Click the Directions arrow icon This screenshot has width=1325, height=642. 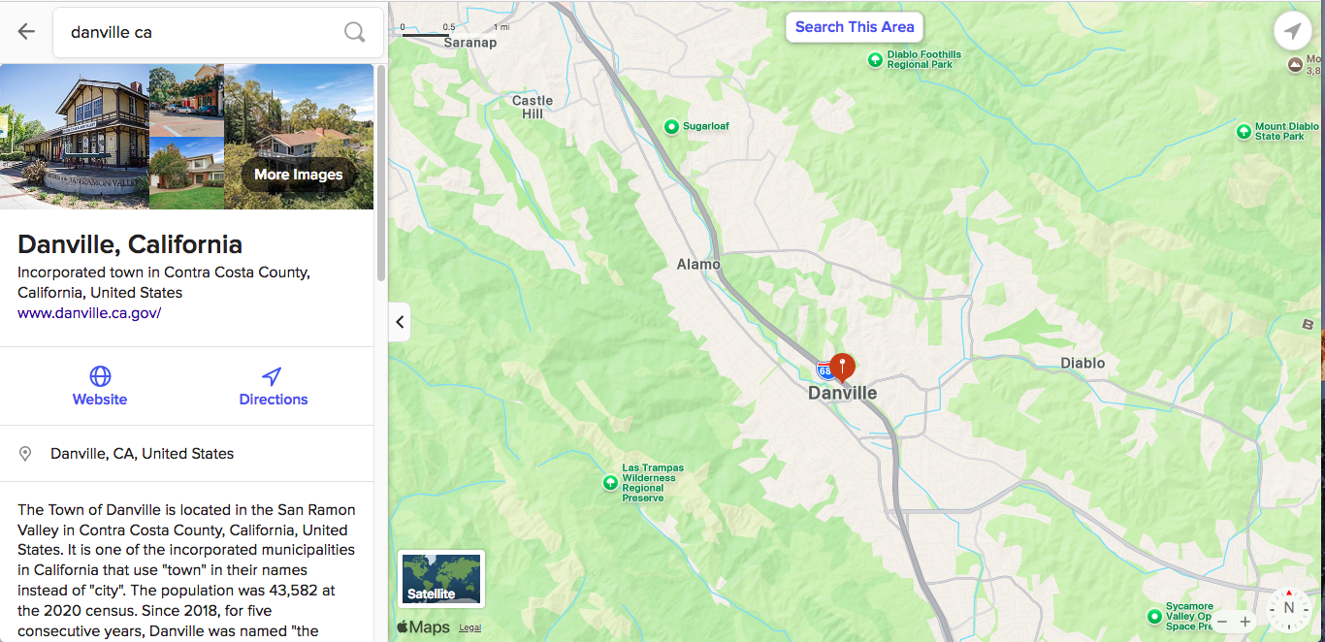273,376
